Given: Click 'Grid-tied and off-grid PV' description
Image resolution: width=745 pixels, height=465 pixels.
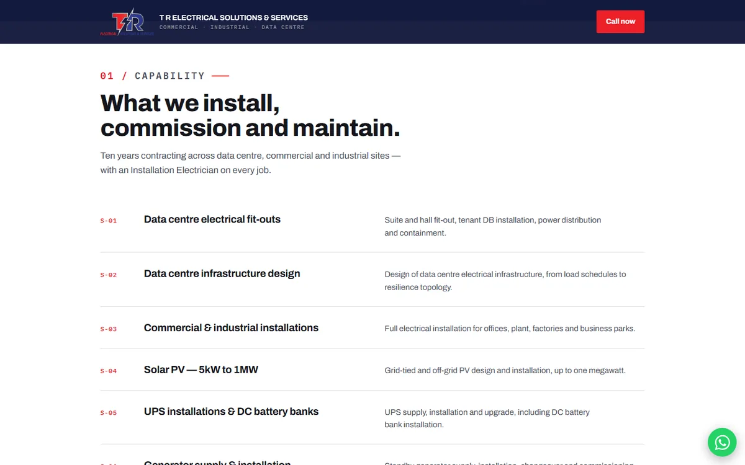Looking at the screenshot, I should (x=505, y=370).
